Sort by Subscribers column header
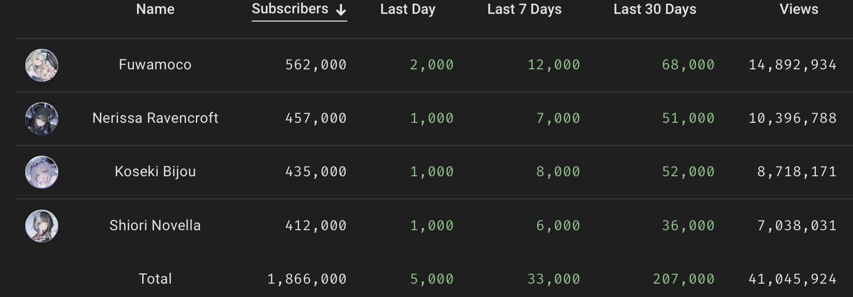The height and width of the screenshot is (297, 853). [x=289, y=9]
